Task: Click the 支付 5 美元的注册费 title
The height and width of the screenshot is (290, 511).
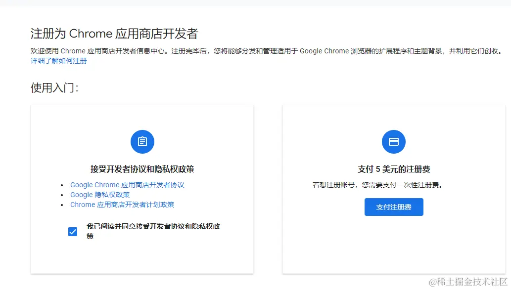Action: click(x=394, y=169)
